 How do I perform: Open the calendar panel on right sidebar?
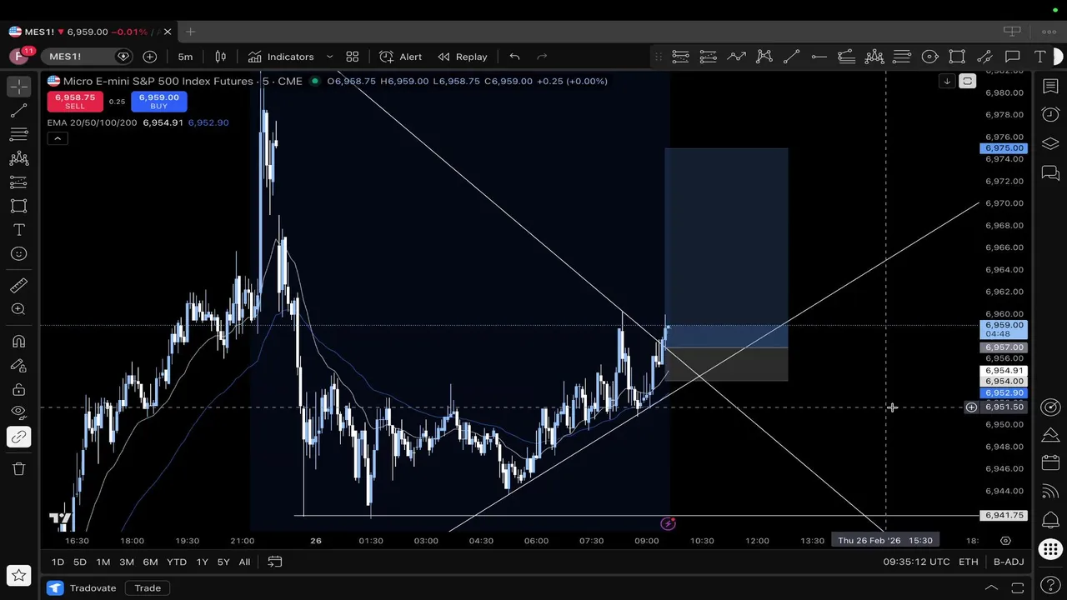[1050, 462]
